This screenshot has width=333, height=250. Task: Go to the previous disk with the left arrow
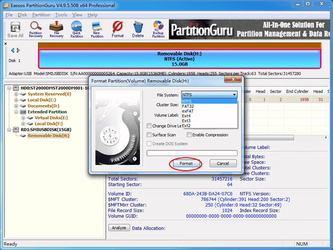tap(13, 51)
